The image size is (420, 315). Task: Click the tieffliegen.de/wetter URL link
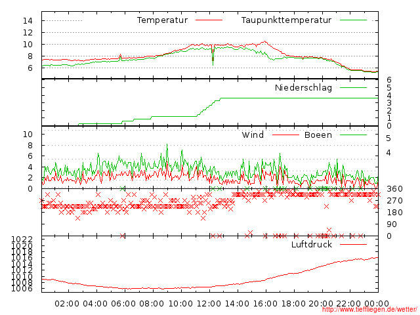coord(369,310)
